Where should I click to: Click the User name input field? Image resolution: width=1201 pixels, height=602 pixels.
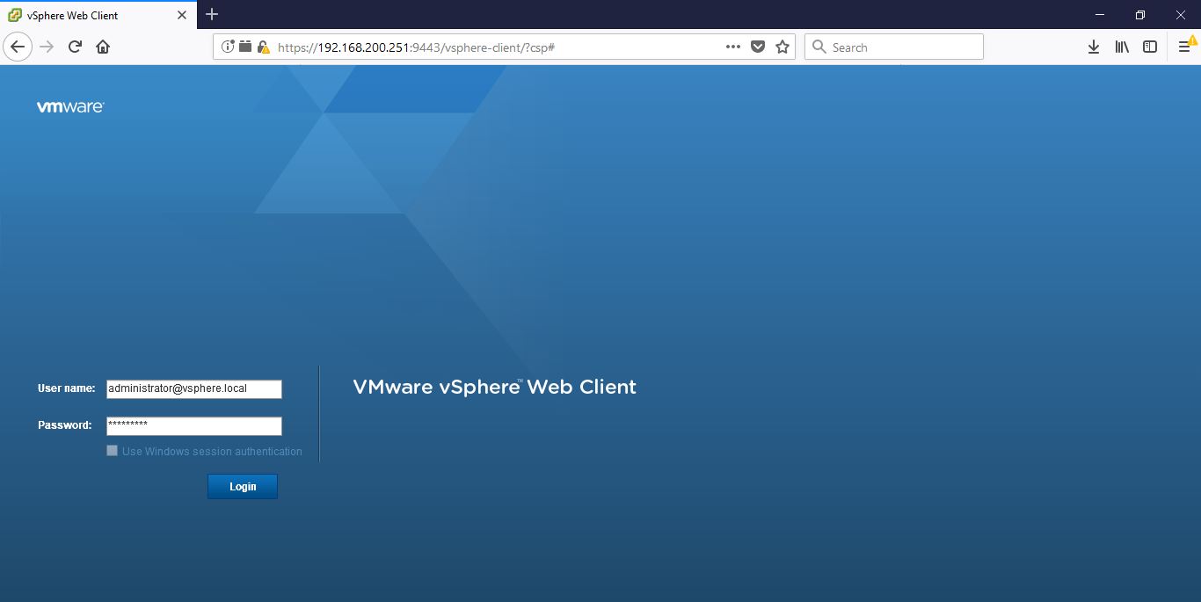[x=193, y=388]
